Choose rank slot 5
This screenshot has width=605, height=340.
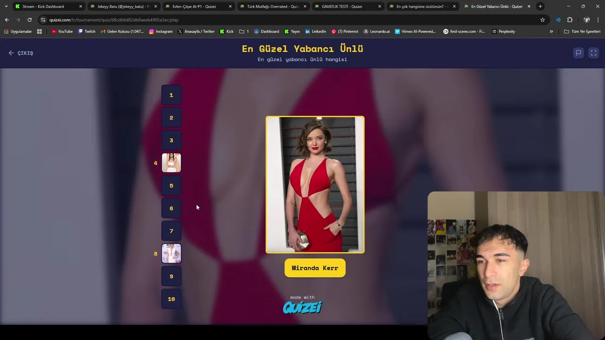(x=171, y=186)
